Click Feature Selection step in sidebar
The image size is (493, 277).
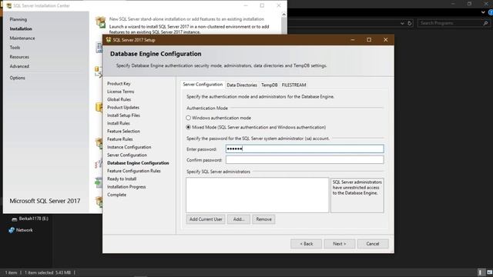click(123, 132)
